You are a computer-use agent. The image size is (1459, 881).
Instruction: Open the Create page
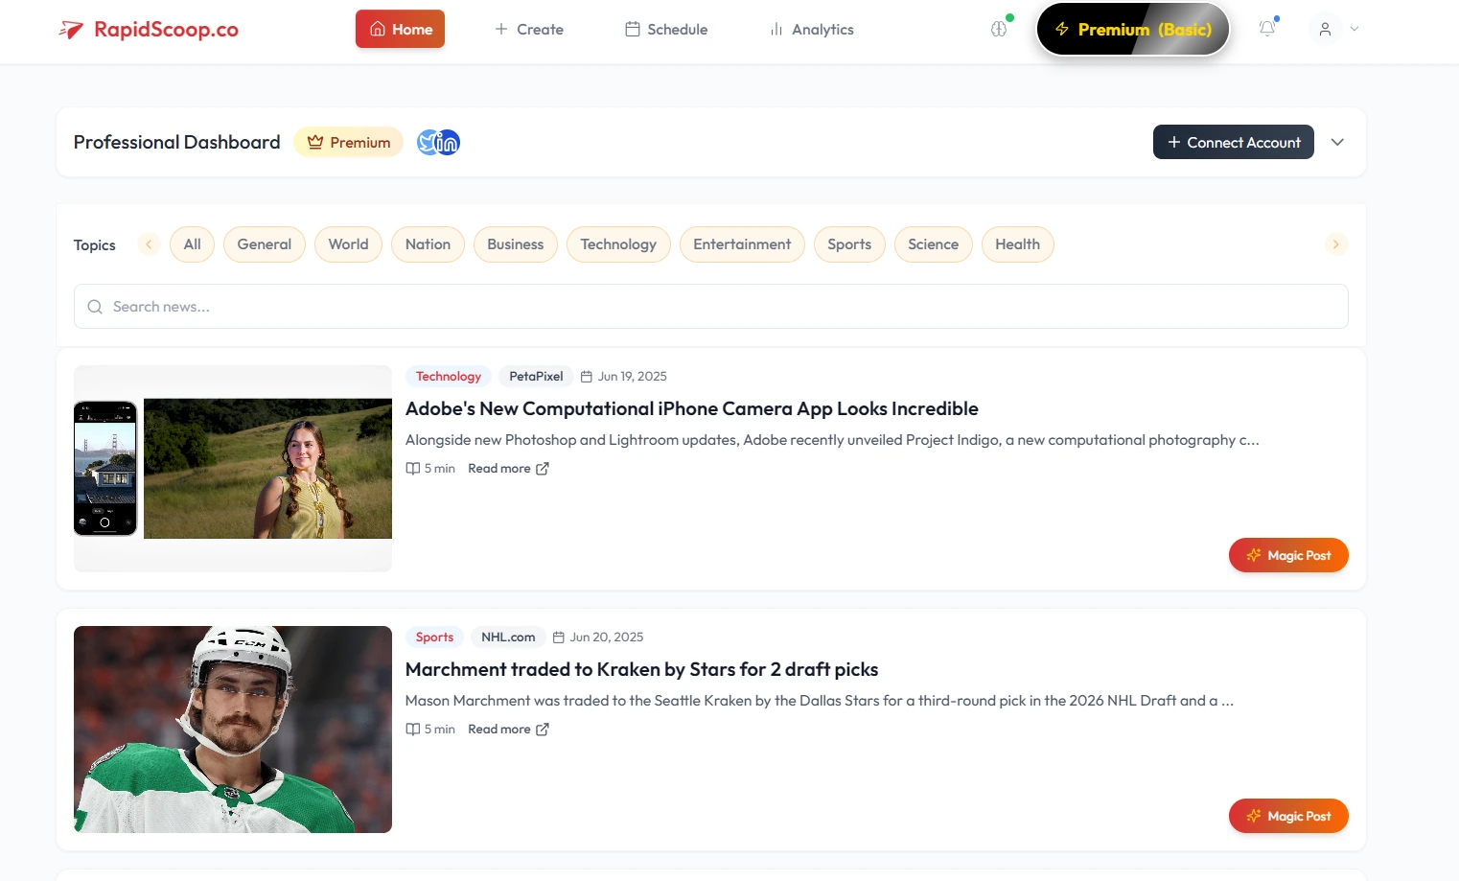coord(529,29)
